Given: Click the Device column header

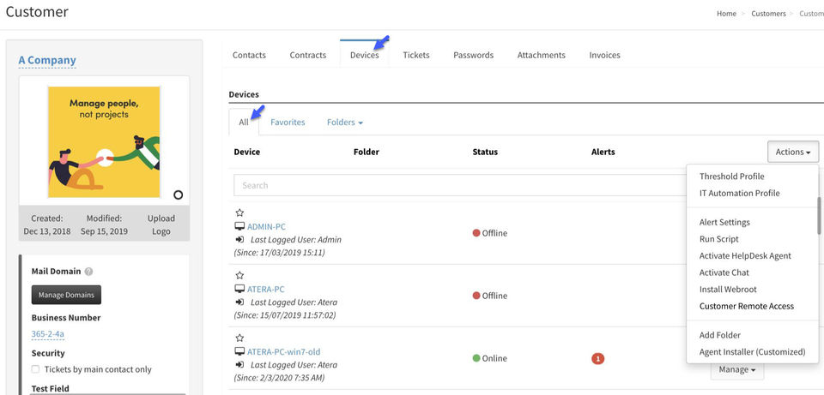Looking at the screenshot, I should point(247,153).
